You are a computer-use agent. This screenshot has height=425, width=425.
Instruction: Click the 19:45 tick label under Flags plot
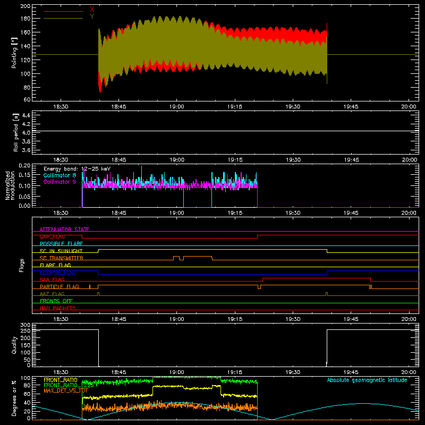(x=351, y=319)
